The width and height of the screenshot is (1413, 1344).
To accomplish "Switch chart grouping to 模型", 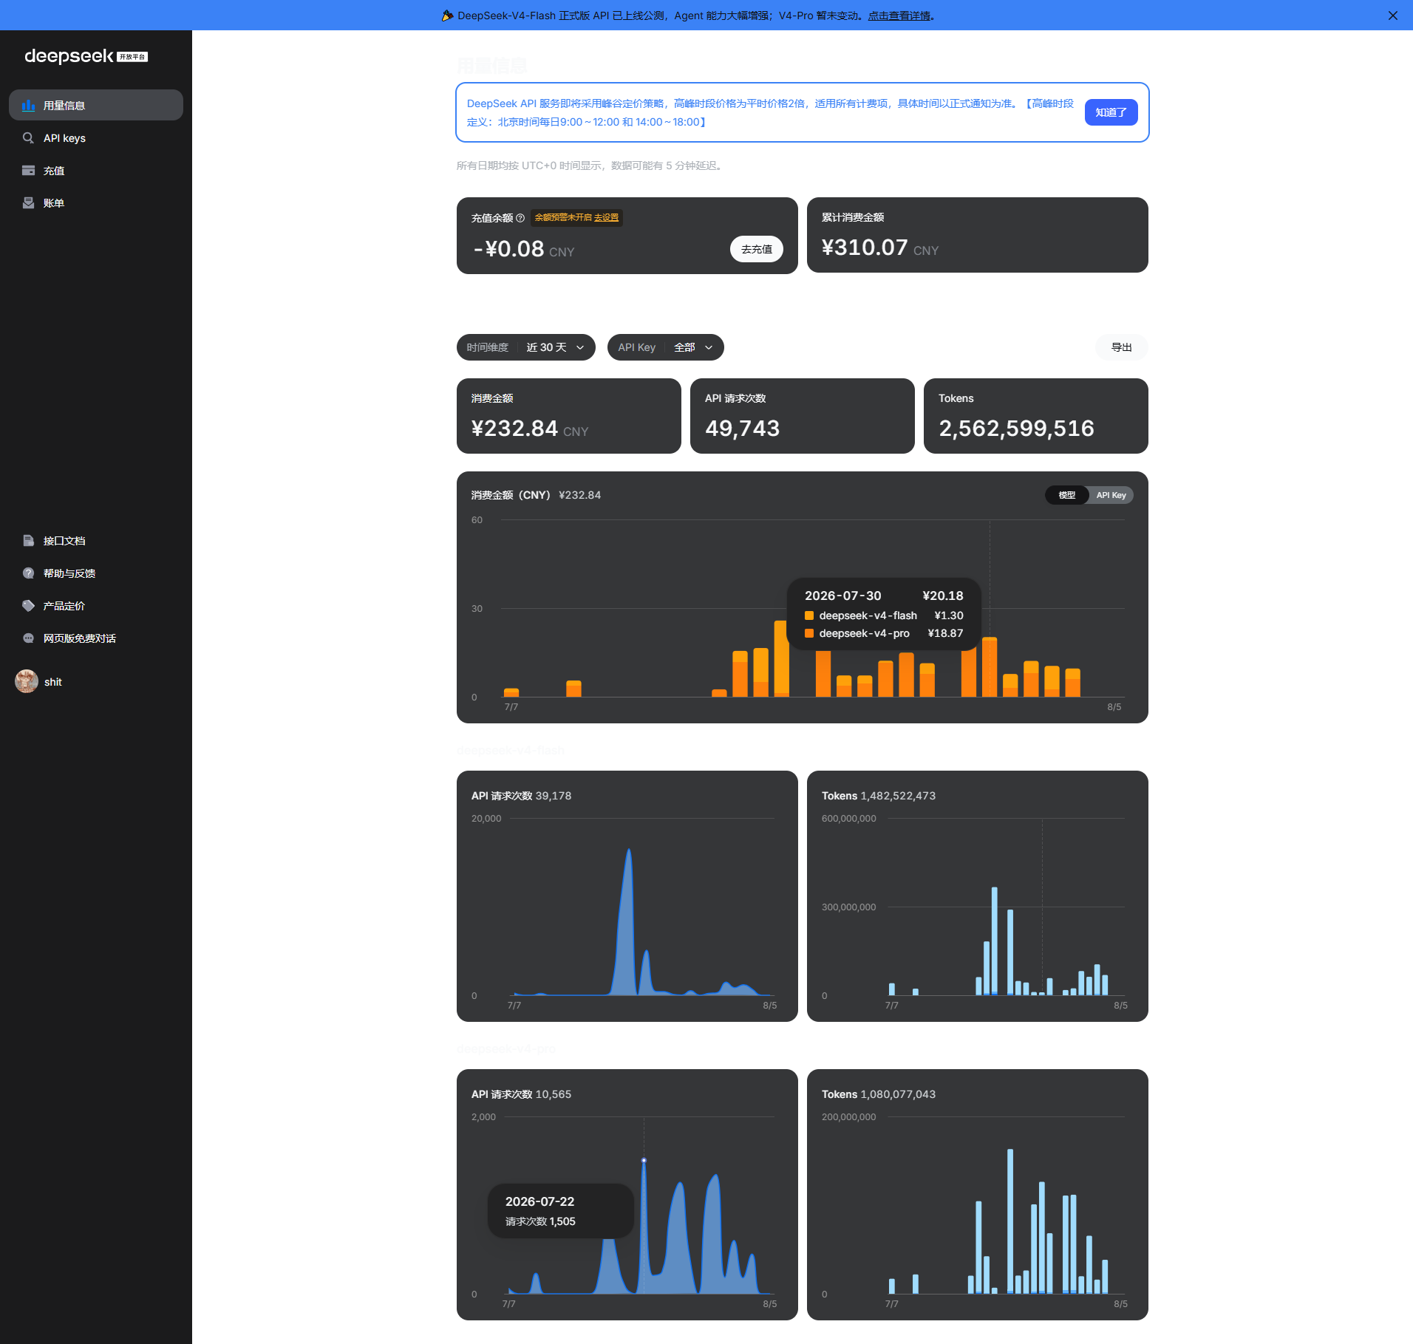I will [1067, 495].
